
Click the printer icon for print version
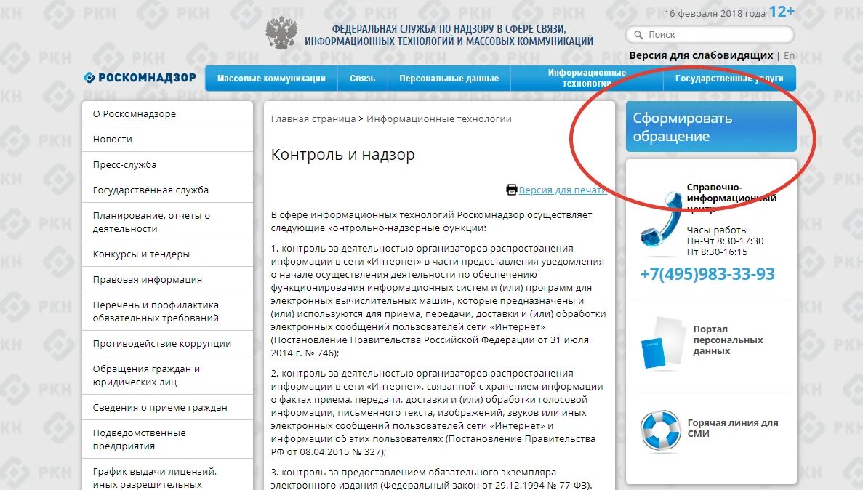click(x=512, y=190)
